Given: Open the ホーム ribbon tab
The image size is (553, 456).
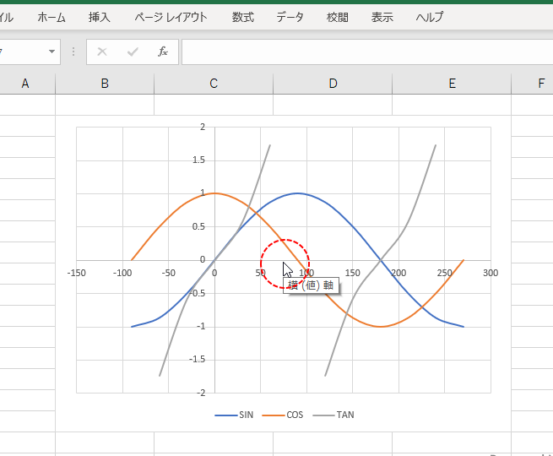Looking at the screenshot, I should pos(52,17).
